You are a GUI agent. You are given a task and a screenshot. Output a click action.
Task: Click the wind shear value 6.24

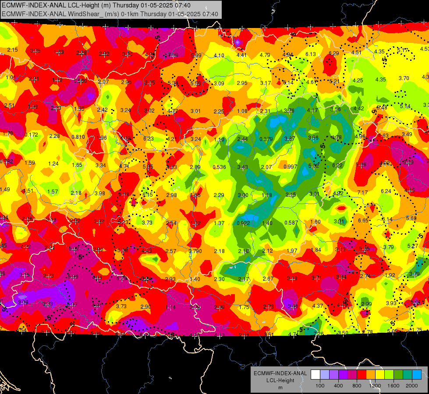(386, 191)
